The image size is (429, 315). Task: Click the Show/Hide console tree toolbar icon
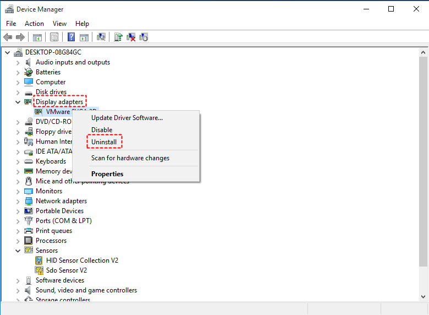(37, 37)
